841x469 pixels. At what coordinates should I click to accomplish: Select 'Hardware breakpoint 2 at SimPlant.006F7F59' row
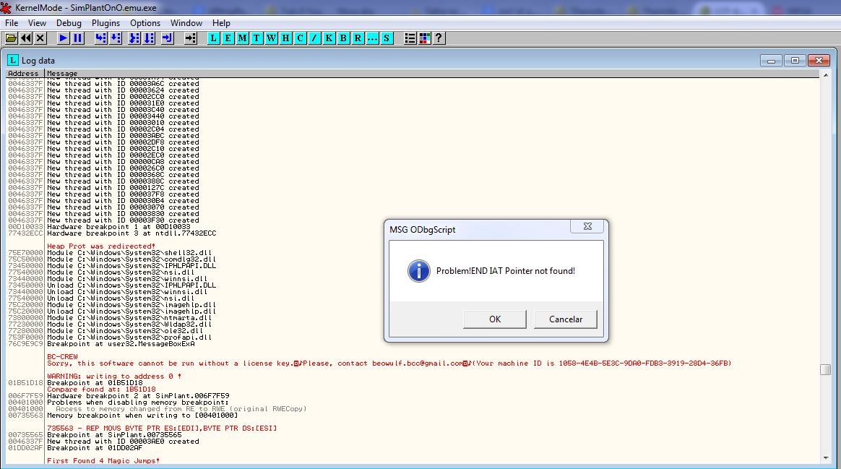[138, 396]
